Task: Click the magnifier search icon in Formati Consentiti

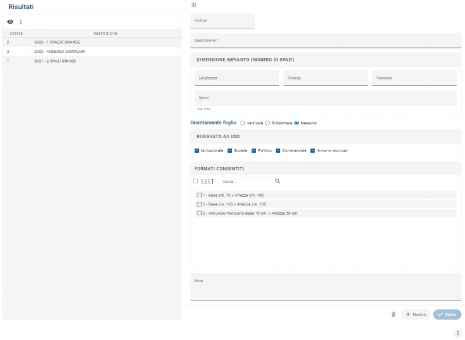Action: [278, 182]
